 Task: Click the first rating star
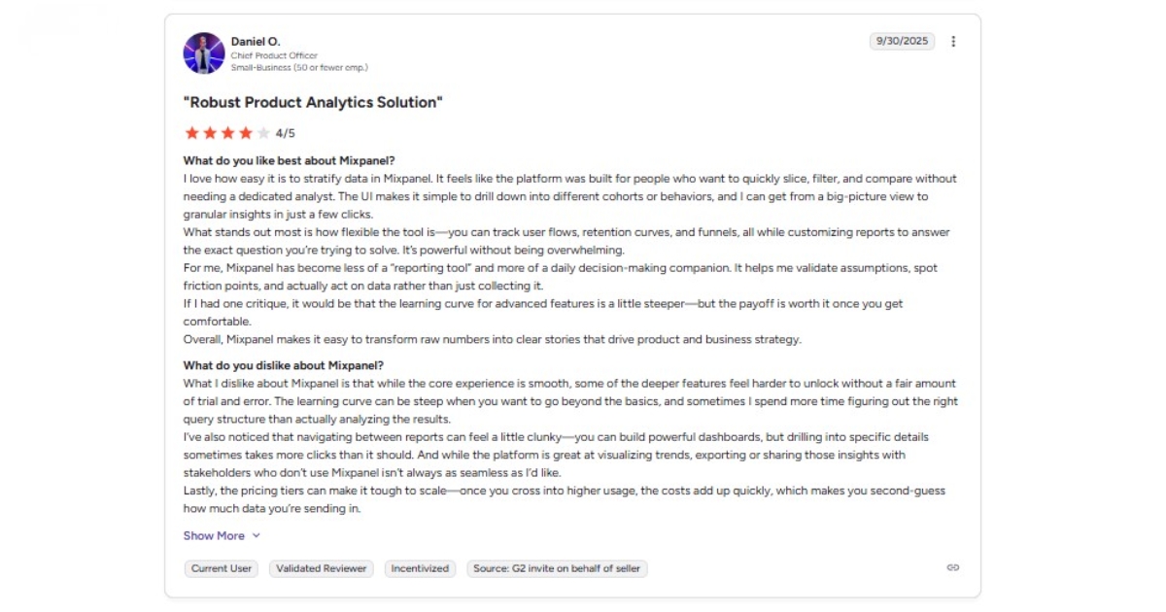pyautogui.click(x=191, y=133)
